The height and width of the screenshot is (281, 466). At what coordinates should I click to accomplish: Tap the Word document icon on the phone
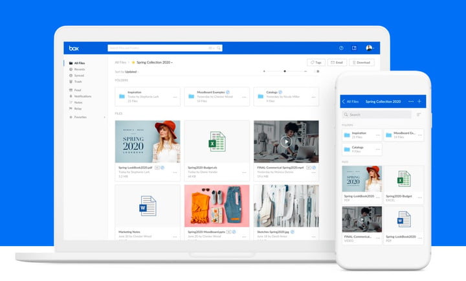point(404,219)
